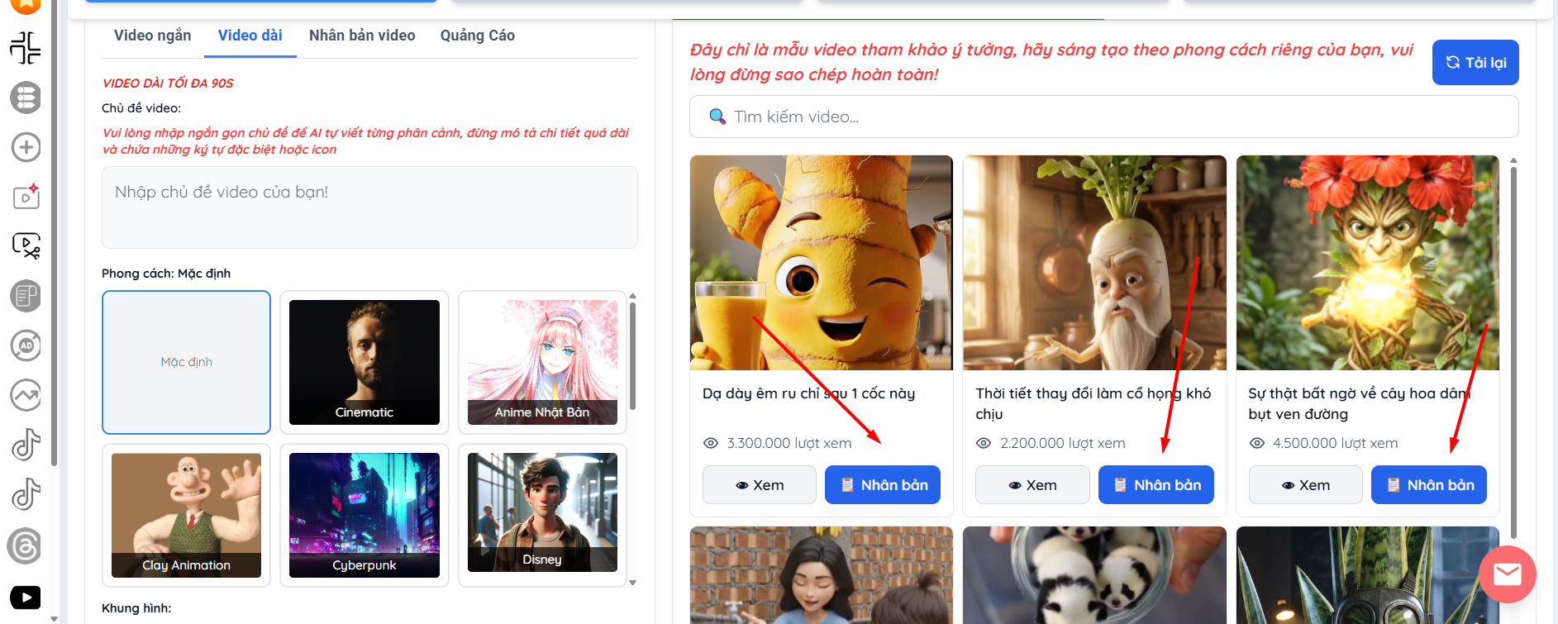Click the Tải lại reload button
1558x624 pixels.
pyautogui.click(x=1475, y=63)
